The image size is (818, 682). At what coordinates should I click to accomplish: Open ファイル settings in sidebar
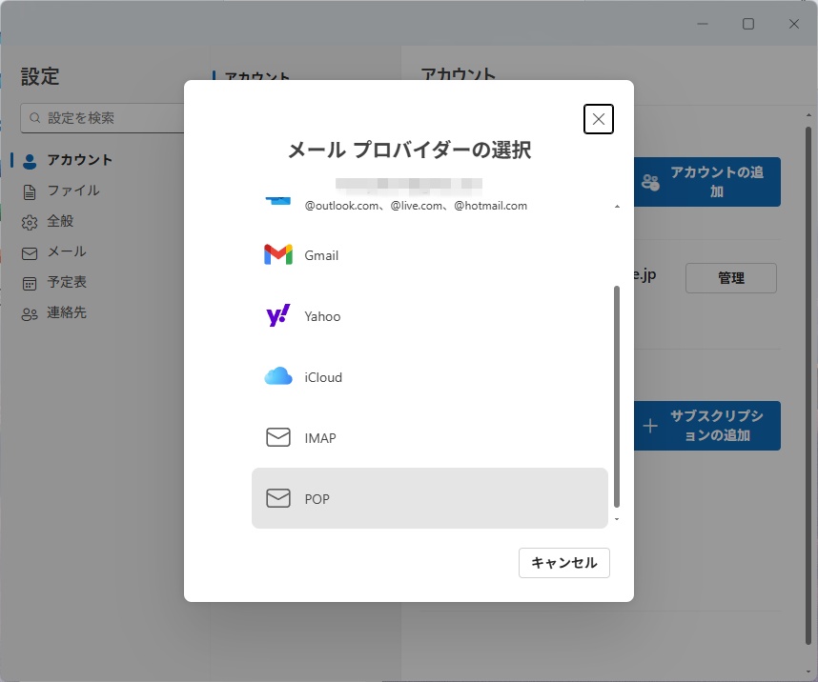pos(73,191)
